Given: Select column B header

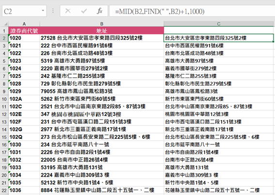Looking at the screenshot, I should point(102,24).
